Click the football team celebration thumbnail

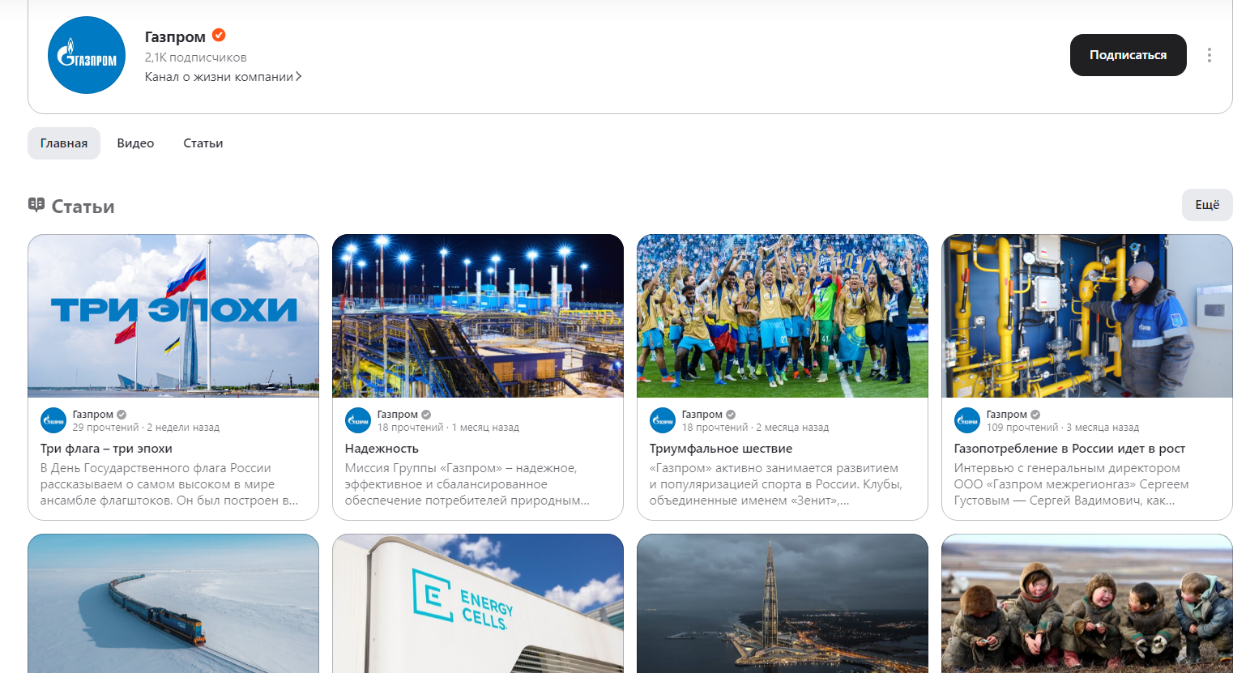tap(783, 316)
